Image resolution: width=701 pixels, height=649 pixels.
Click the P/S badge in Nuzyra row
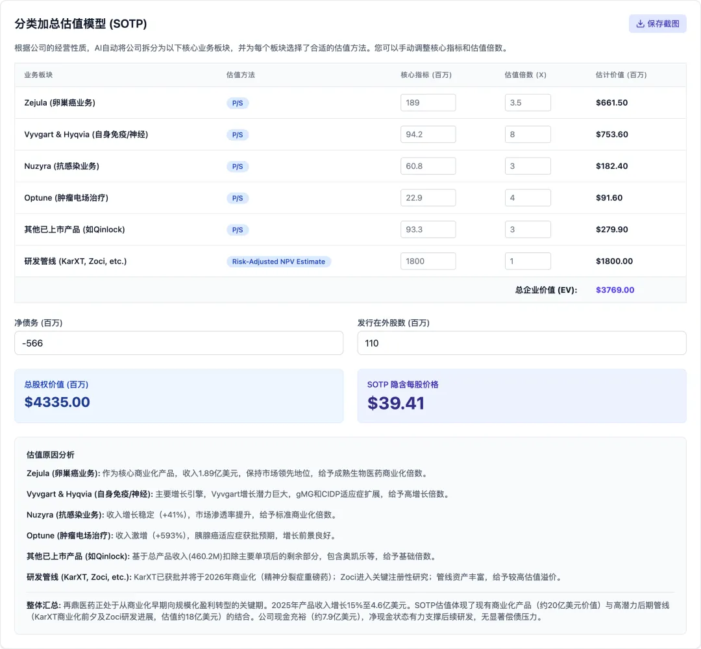(x=238, y=166)
